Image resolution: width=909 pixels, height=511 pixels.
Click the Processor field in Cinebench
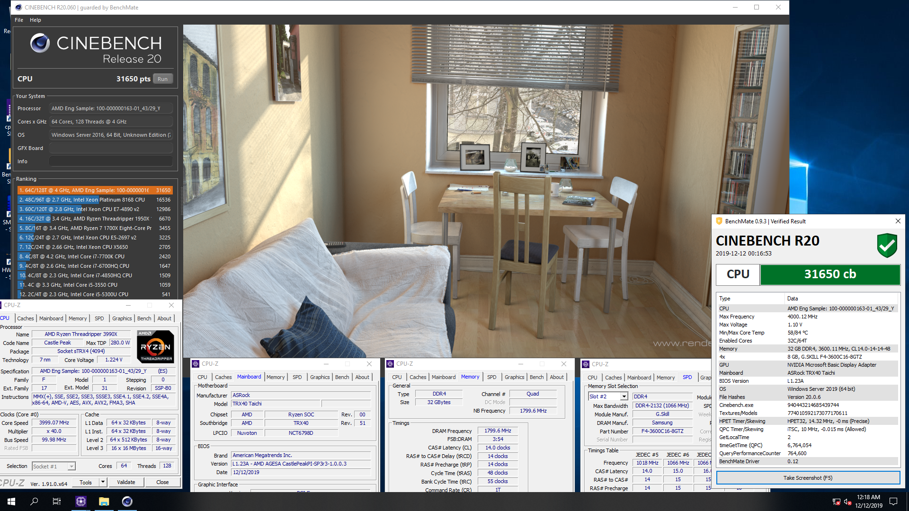point(111,108)
